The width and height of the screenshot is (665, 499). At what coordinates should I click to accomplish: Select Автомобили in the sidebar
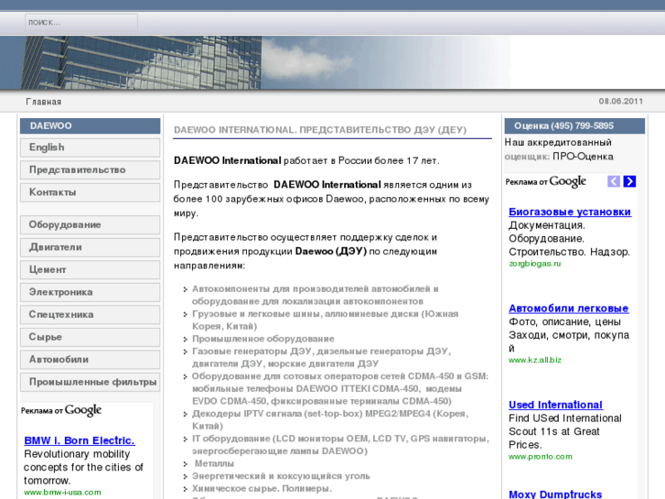[x=90, y=360]
